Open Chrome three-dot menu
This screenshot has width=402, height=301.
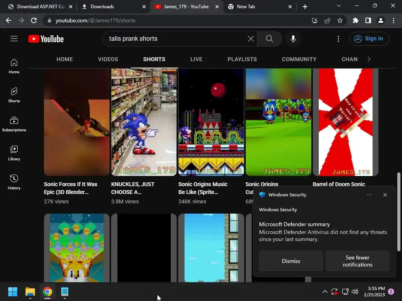tap(393, 20)
